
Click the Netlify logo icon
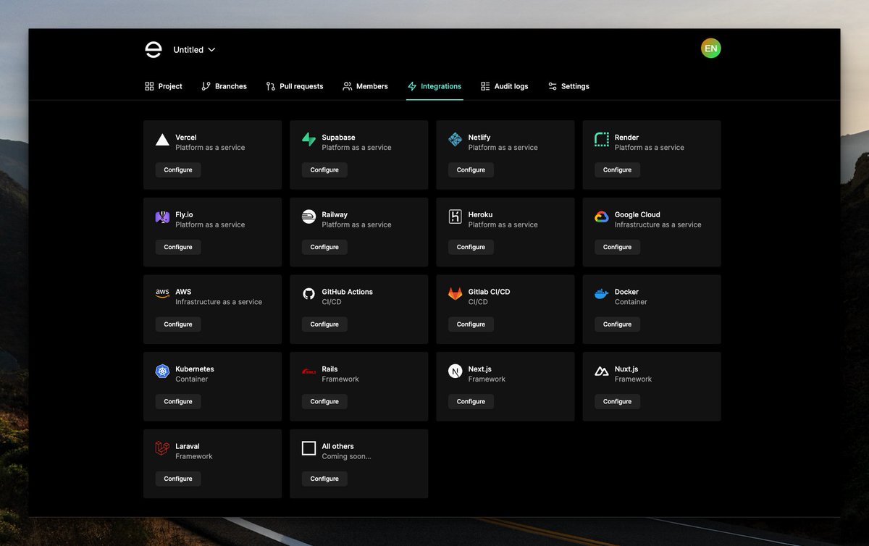tap(455, 140)
